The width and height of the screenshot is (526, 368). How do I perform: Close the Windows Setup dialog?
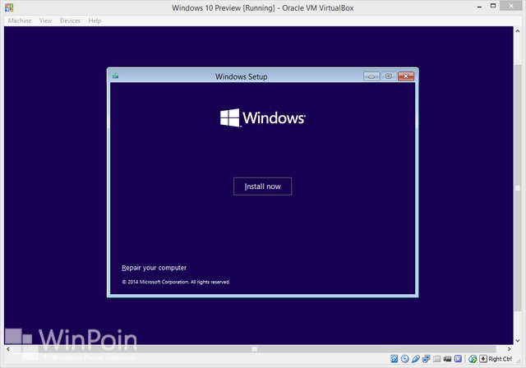click(x=406, y=76)
